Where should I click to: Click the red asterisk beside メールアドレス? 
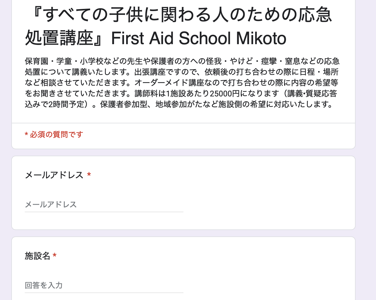(89, 175)
